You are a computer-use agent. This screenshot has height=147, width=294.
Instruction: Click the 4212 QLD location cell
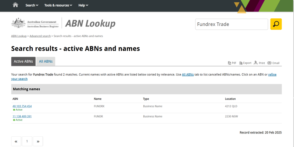231,106
